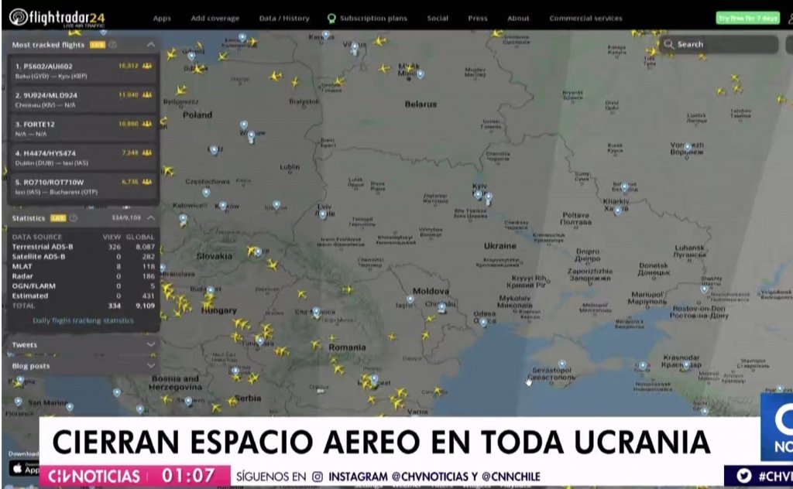Select the airport pin at Voronezh
793x489 pixels.
686,146
